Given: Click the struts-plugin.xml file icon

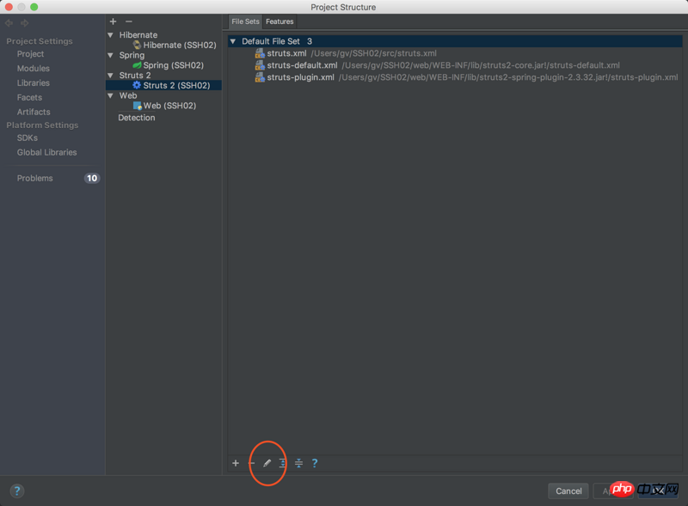Looking at the screenshot, I should [x=260, y=77].
